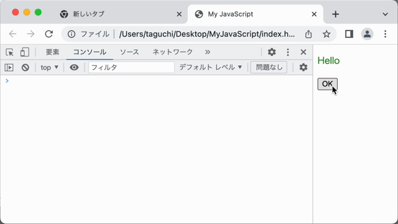Image resolution: width=398 pixels, height=224 pixels.
Task: Click the フィルタ input field
Action: [x=131, y=67]
